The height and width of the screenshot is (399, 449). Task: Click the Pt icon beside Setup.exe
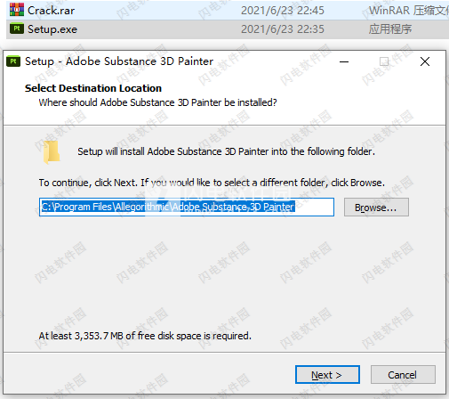[17, 28]
